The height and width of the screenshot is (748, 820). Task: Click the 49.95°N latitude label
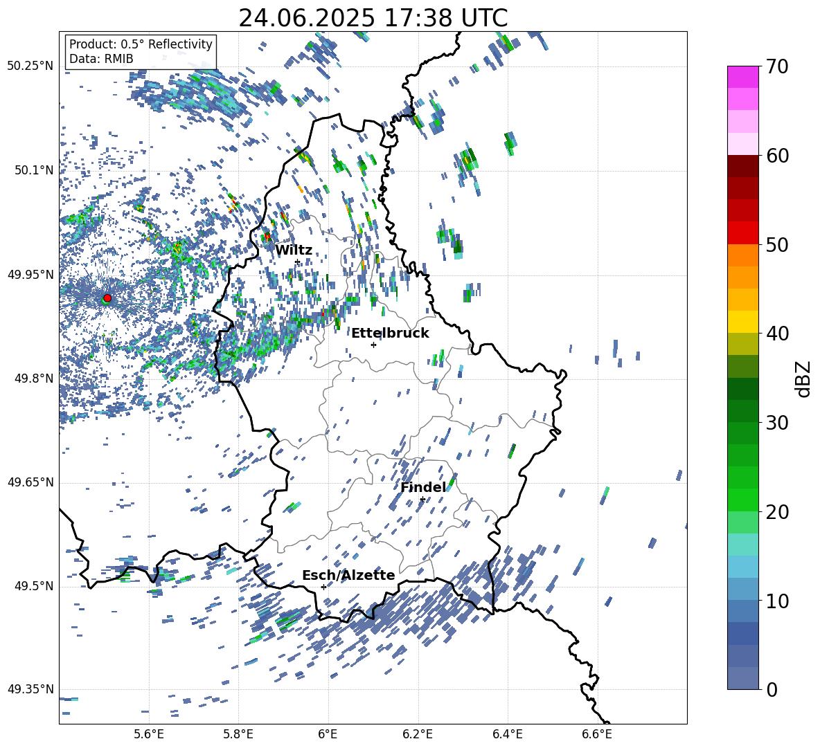[x=30, y=275]
